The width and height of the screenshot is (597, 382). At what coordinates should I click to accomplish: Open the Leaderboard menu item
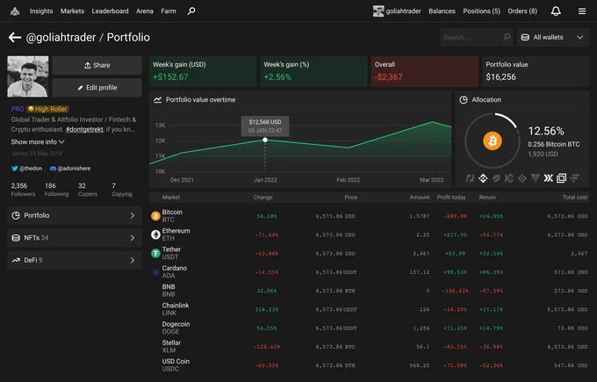110,11
